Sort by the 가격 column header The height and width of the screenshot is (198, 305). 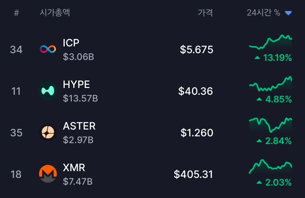pos(205,13)
